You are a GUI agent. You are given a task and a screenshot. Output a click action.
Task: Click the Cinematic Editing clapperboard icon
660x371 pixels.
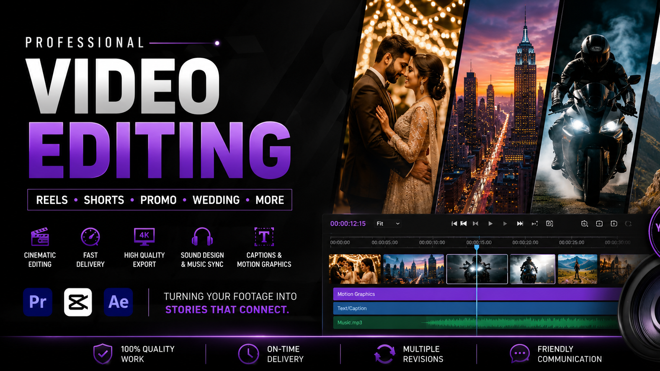(x=40, y=237)
